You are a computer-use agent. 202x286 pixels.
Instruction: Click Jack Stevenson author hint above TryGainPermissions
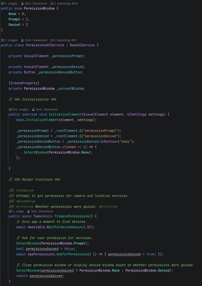pyautogui.click(x=40, y=211)
